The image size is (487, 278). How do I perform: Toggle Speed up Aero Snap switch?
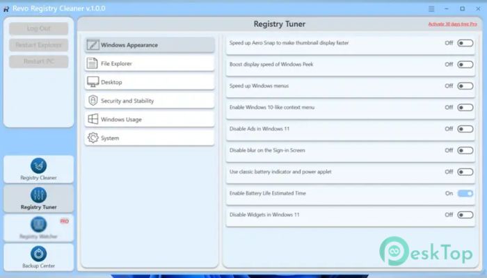point(465,43)
